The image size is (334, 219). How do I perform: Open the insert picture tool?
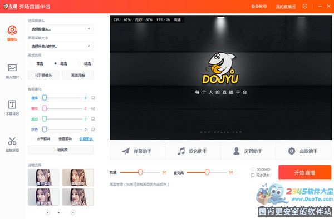[12, 68]
